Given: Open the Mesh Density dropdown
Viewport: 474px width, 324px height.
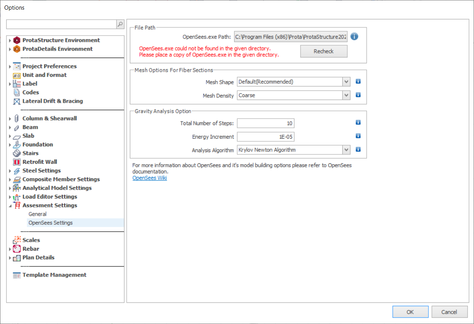Looking at the screenshot, I should tap(346, 95).
